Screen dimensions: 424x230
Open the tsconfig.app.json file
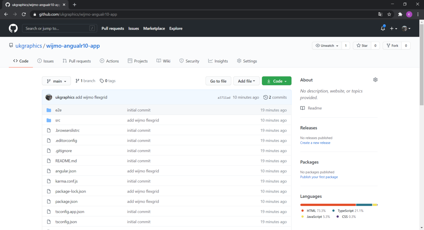coord(70,212)
